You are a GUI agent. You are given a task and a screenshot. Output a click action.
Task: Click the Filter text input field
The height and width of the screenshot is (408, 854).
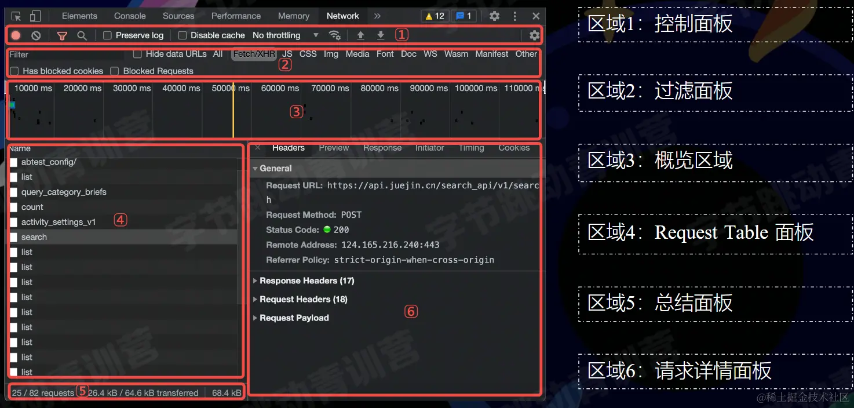click(66, 54)
